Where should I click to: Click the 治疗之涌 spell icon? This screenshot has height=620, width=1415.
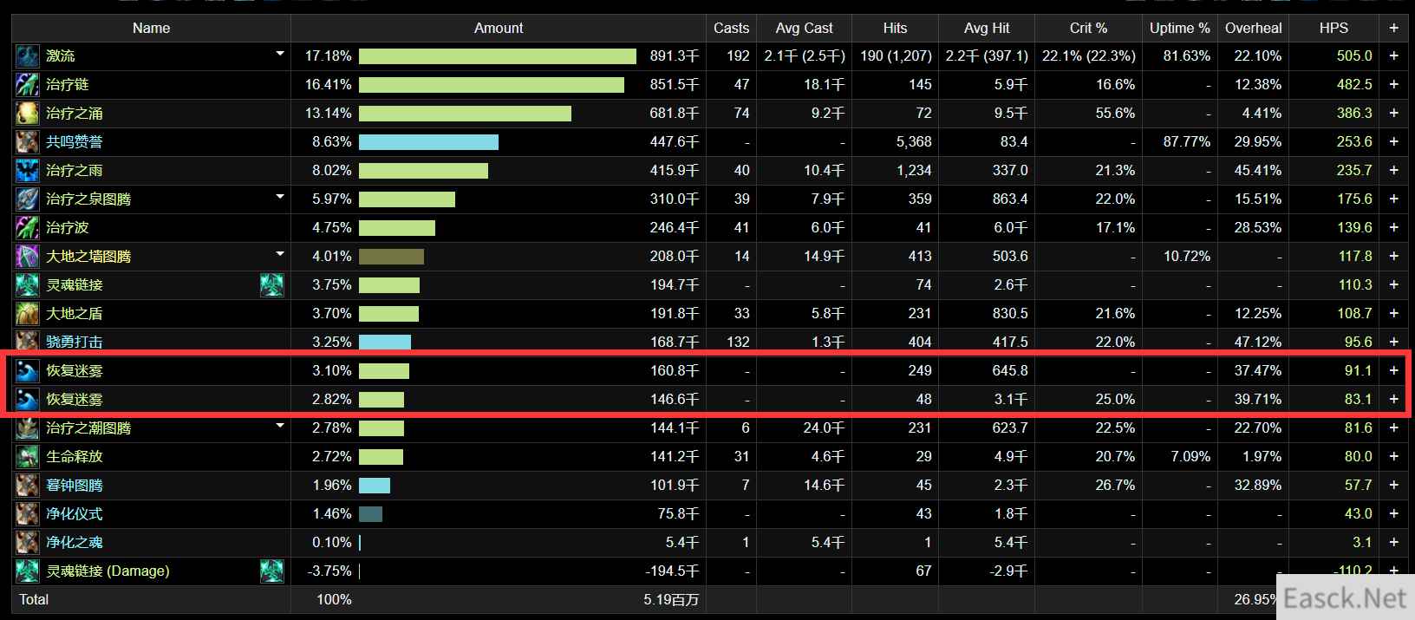pos(28,114)
